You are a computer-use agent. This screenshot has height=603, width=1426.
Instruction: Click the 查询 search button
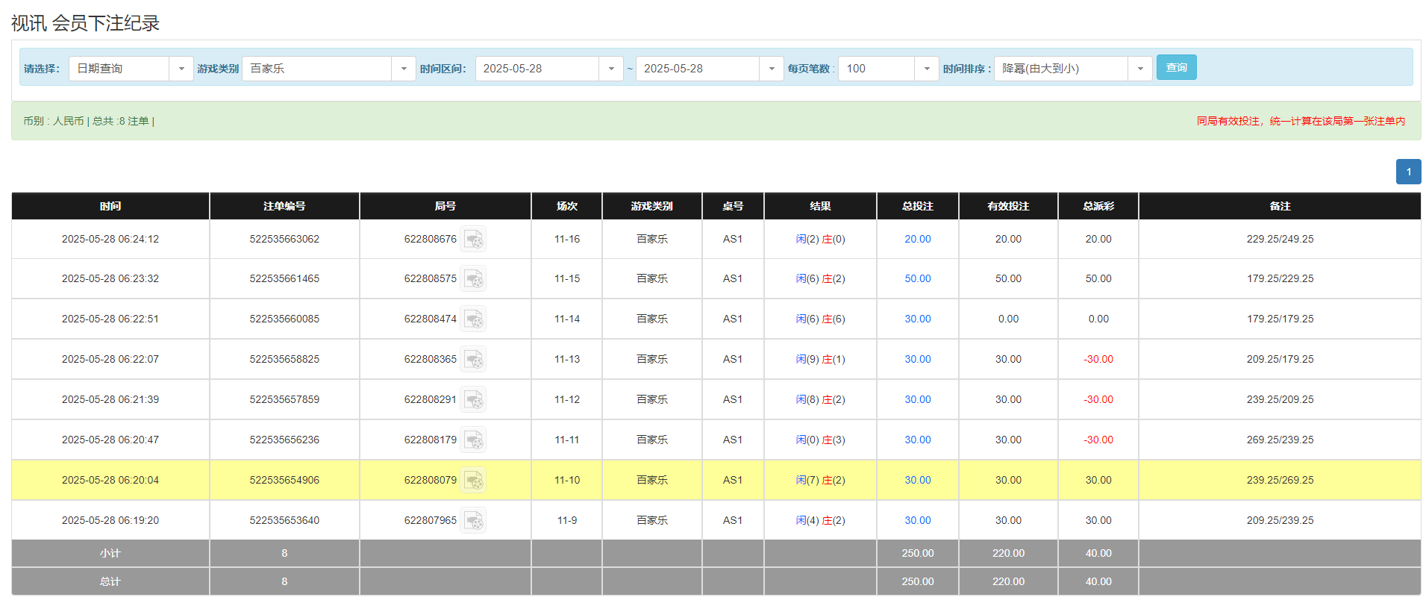pyautogui.click(x=1176, y=68)
